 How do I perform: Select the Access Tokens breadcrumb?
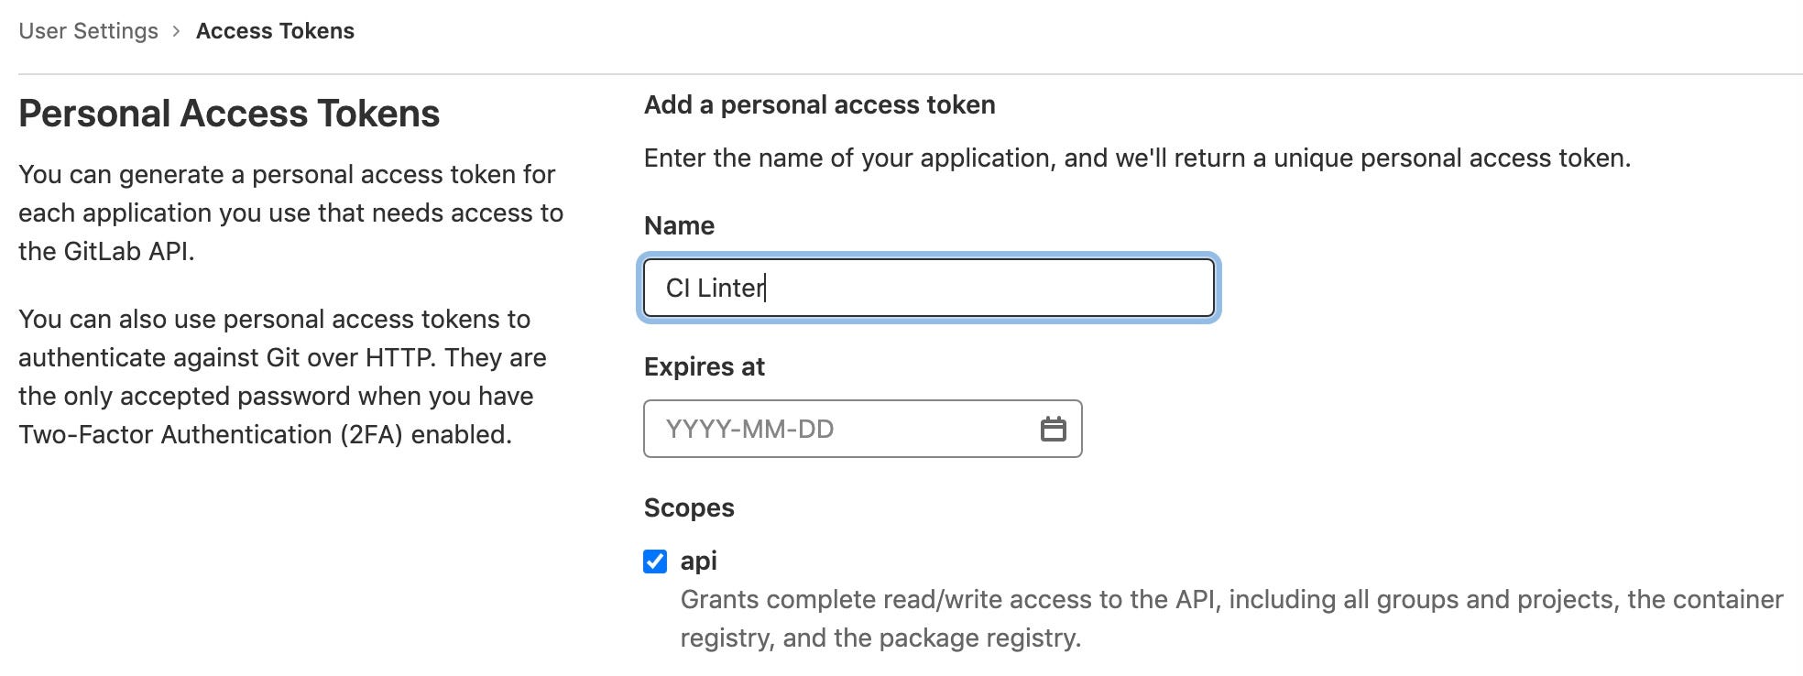click(275, 31)
